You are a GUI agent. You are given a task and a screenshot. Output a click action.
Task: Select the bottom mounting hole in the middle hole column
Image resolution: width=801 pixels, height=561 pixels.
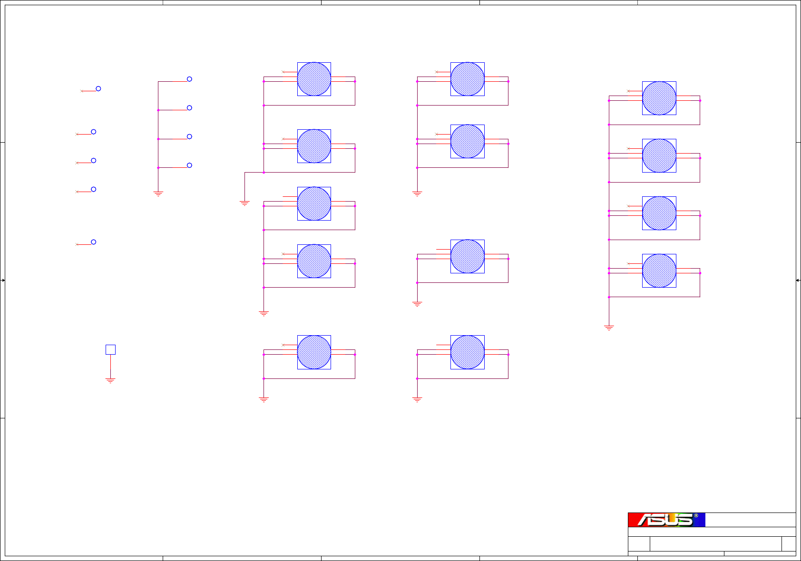[468, 352]
